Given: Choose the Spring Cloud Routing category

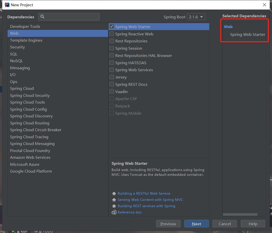Looking at the screenshot, I should click(58, 123).
